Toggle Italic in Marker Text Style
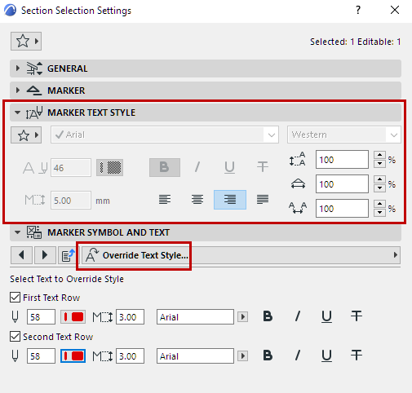The height and width of the screenshot is (393, 412). click(197, 167)
